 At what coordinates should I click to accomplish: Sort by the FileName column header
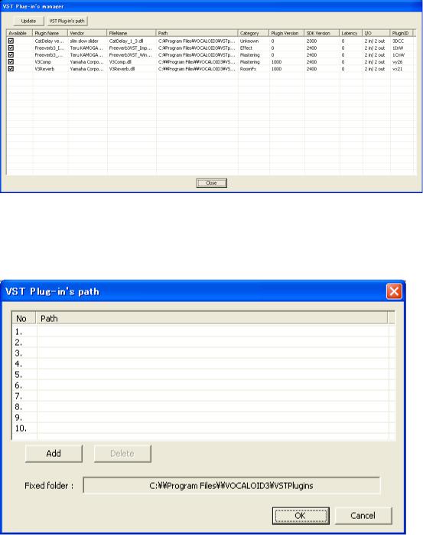click(x=132, y=33)
